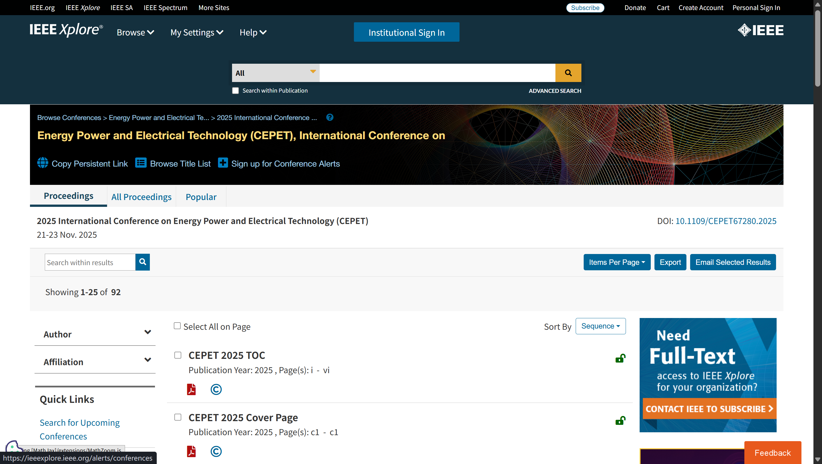Open the breadcrumb help question mark icon
Image resolution: width=822 pixels, height=464 pixels.
pyautogui.click(x=330, y=117)
